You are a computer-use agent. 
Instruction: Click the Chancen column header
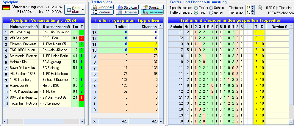click(143, 26)
